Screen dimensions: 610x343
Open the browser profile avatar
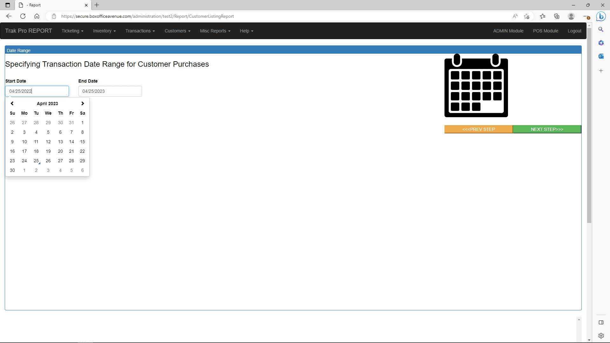571,16
